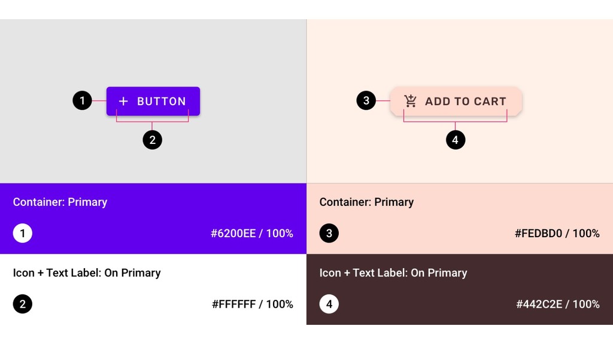Image resolution: width=613 pixels, height=344 pixels.
Task: Click black circle 2 in white swatch
Action: 23,304
